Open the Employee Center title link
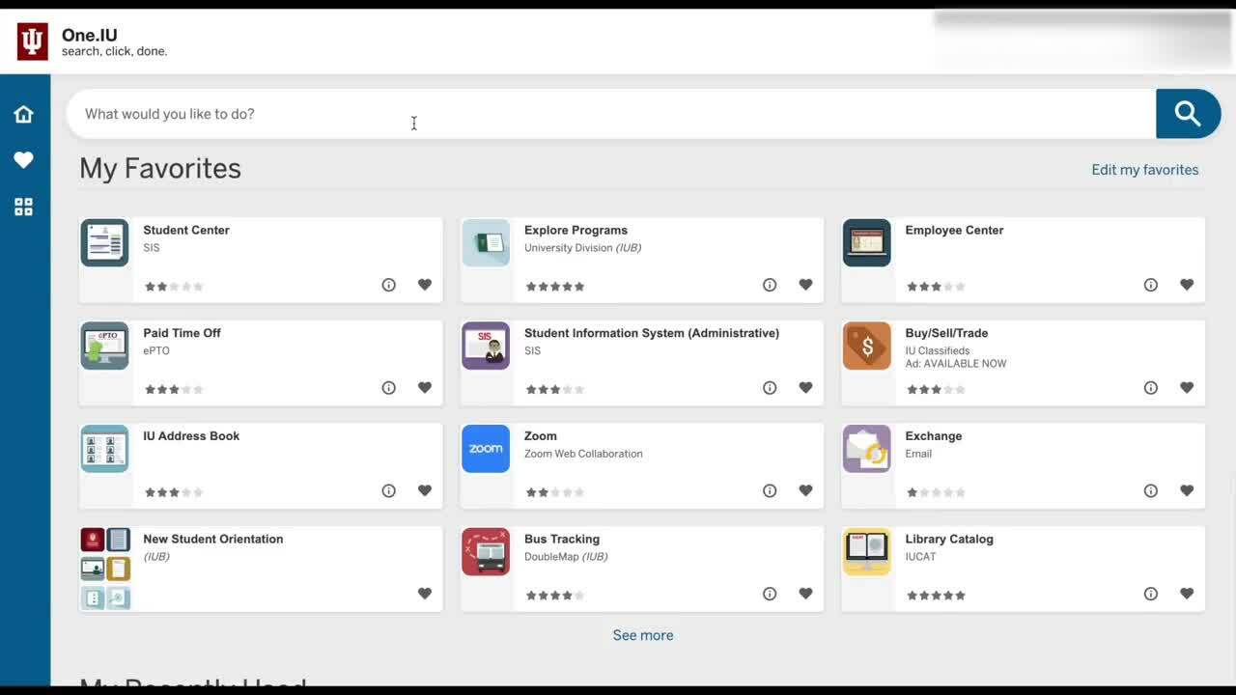This screenshot has height=695, width=1236. coord(954,230)
